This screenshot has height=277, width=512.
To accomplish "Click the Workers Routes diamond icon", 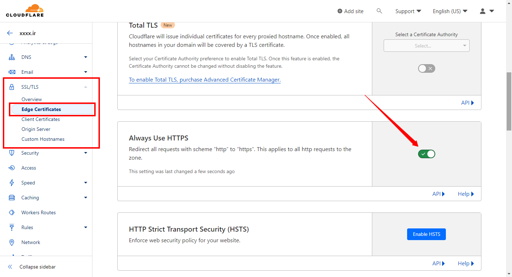I will tap(12, 212).
